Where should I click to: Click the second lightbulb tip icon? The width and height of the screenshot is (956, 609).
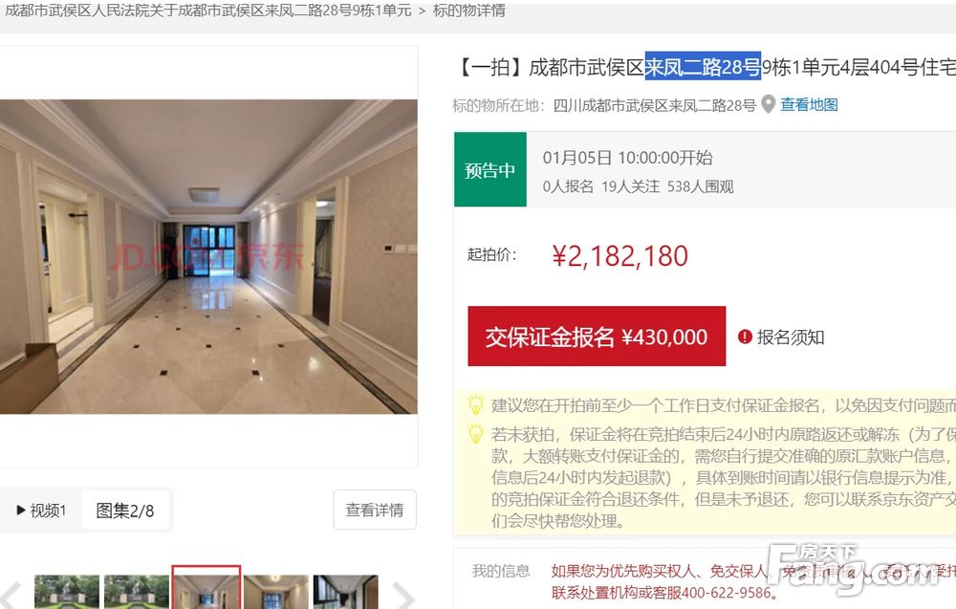click(x=475, y=434)
